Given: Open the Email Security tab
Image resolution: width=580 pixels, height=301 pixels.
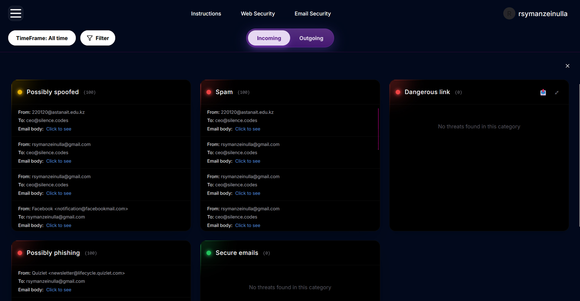Looking at the screenshot, I should (x=313, y=14).
